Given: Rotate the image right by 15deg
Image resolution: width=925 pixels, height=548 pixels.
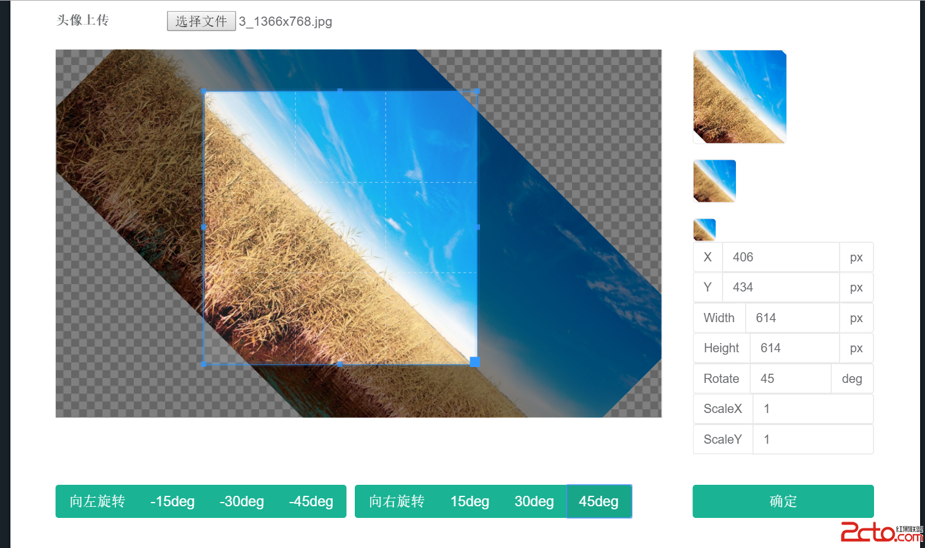Looking at the screenshot, I should pyautogui.click(x=470, y=501).
